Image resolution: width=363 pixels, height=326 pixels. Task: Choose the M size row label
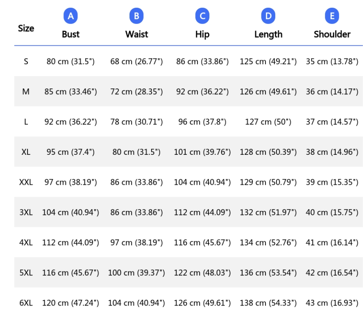click(26, 92)
